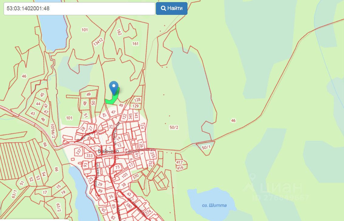Image resolution: width=344 pixels, height=221 pixels.
Task: Select parcel labeled 89
Action: point(100,191)
